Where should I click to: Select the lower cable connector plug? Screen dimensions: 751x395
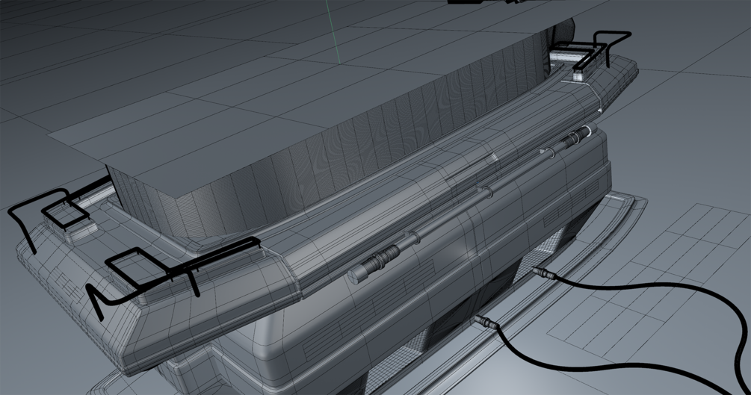pos(486,323)
